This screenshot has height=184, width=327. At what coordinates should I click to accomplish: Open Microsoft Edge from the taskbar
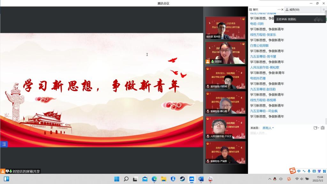154,179
